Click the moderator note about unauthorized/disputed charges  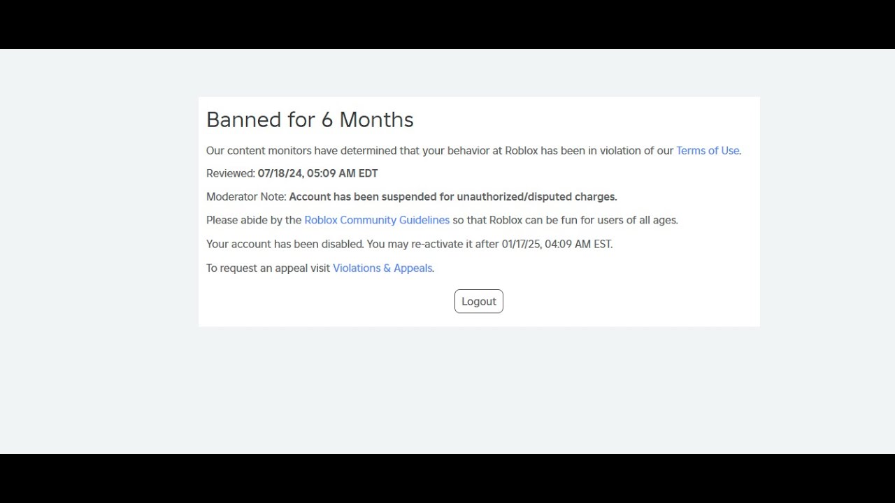click(453, 197)
